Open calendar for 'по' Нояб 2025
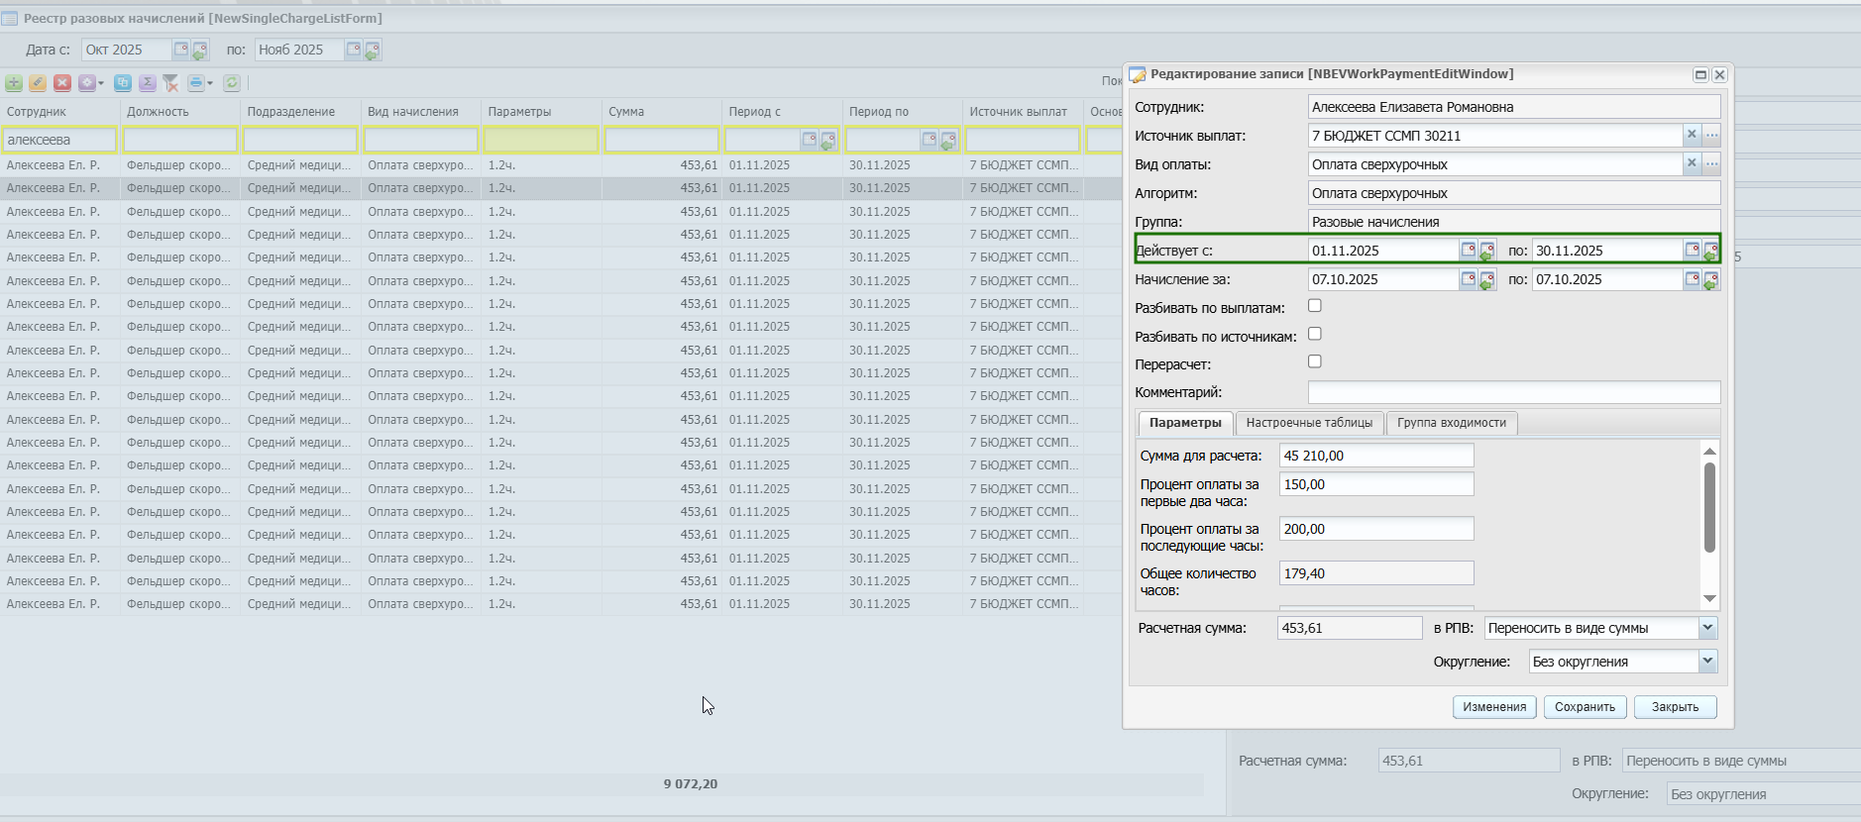 [354, 49]
